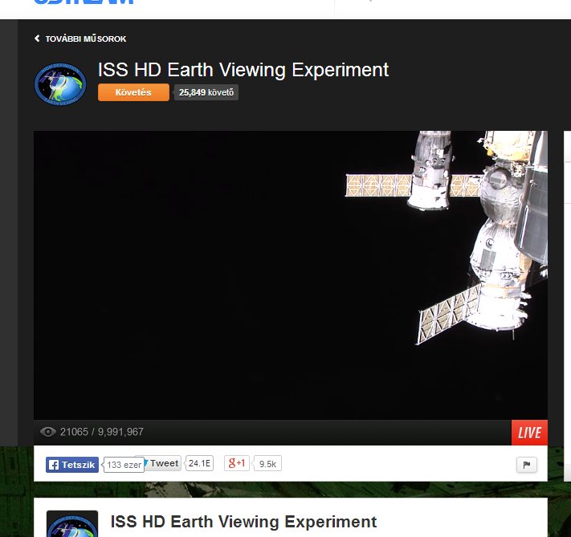Click the 25,849 követő follower count
Screen dimensions: 571x537
click(206, 92)
